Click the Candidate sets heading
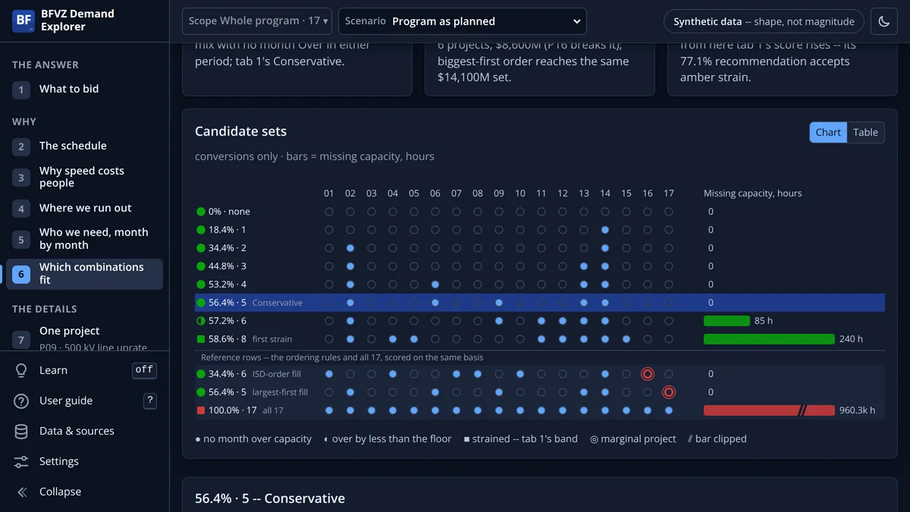910x512 pixels. tap(240, 131)
